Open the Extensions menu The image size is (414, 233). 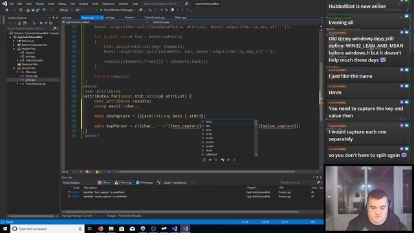tap(109, 4)
